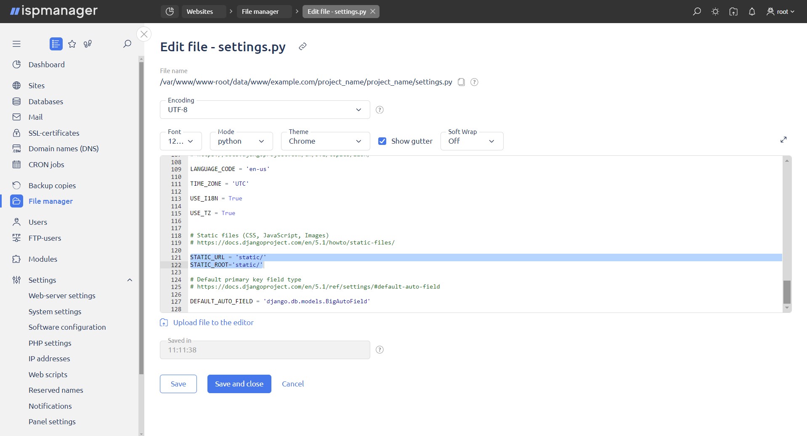Collapse the sidebar with the hamburger icon
The height and width of the screenshot is (436, 807).
16,44
